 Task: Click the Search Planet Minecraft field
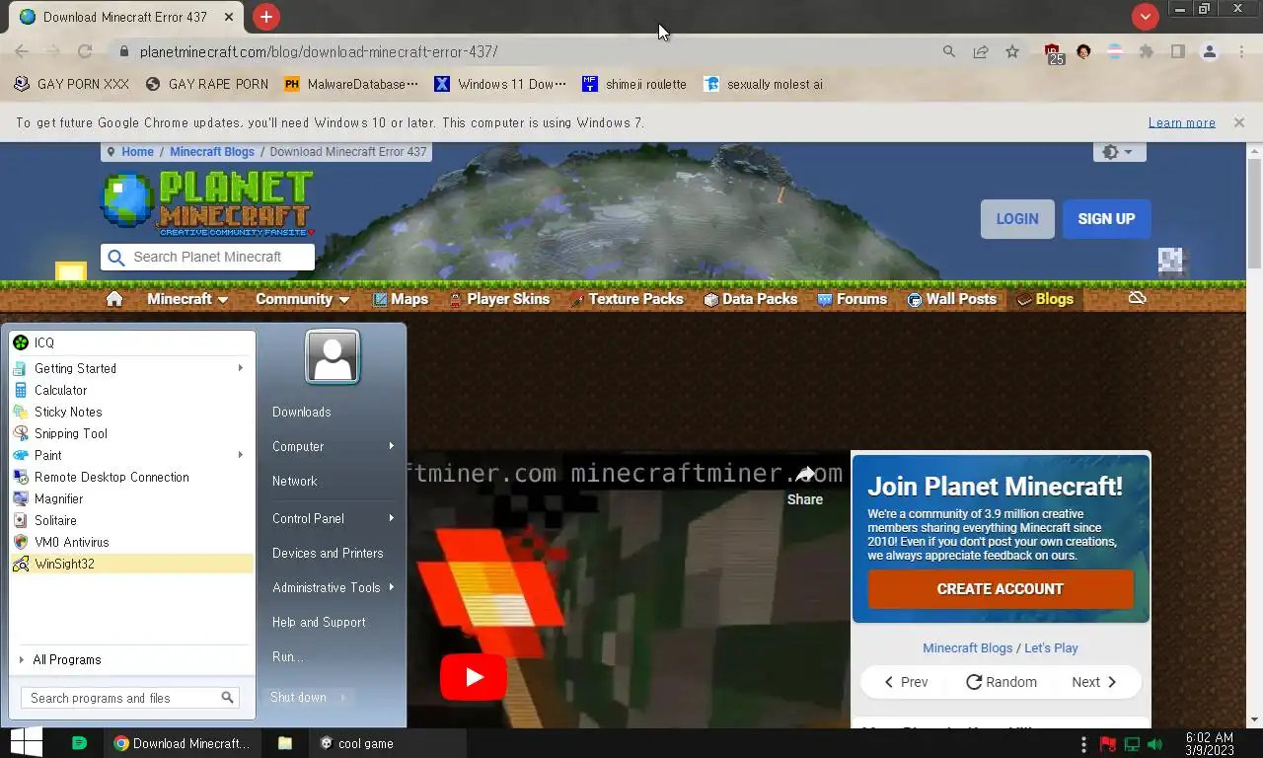pyautogui.click(x=208, y=257)
